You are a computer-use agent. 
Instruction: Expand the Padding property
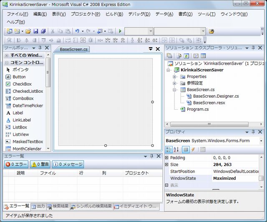(x=167, y=158)
